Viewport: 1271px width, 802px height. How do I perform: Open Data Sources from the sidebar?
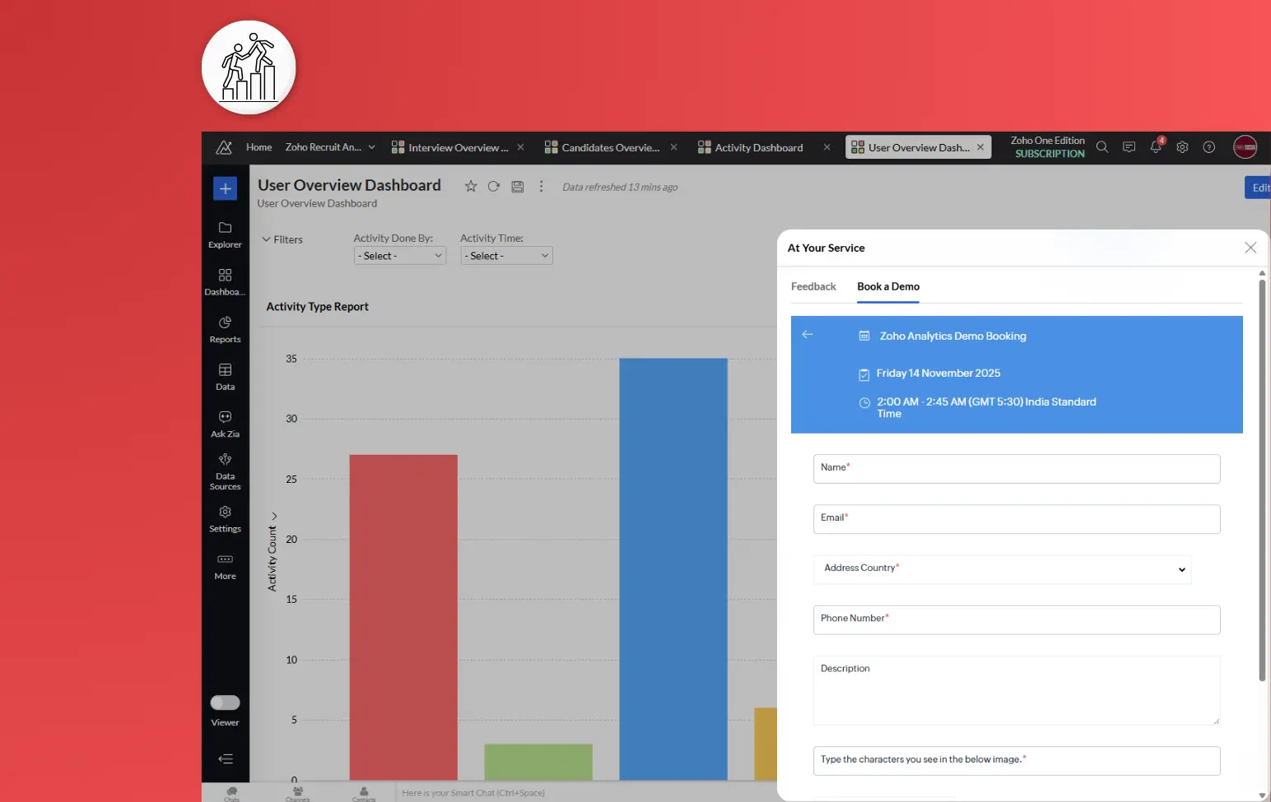pos(225,471)
